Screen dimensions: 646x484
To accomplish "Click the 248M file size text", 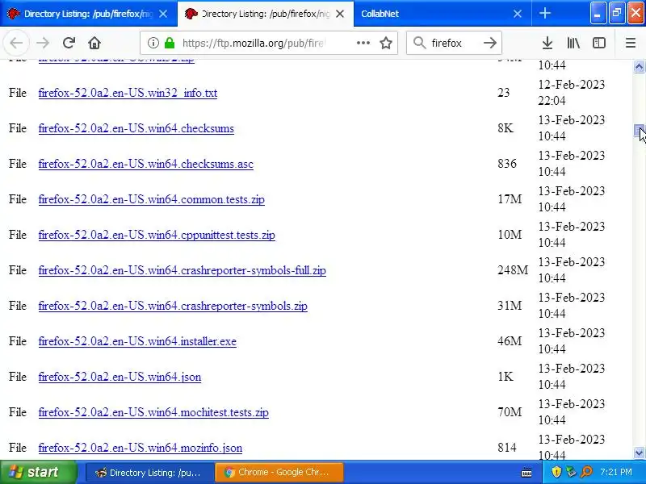I will click(513, 270).
